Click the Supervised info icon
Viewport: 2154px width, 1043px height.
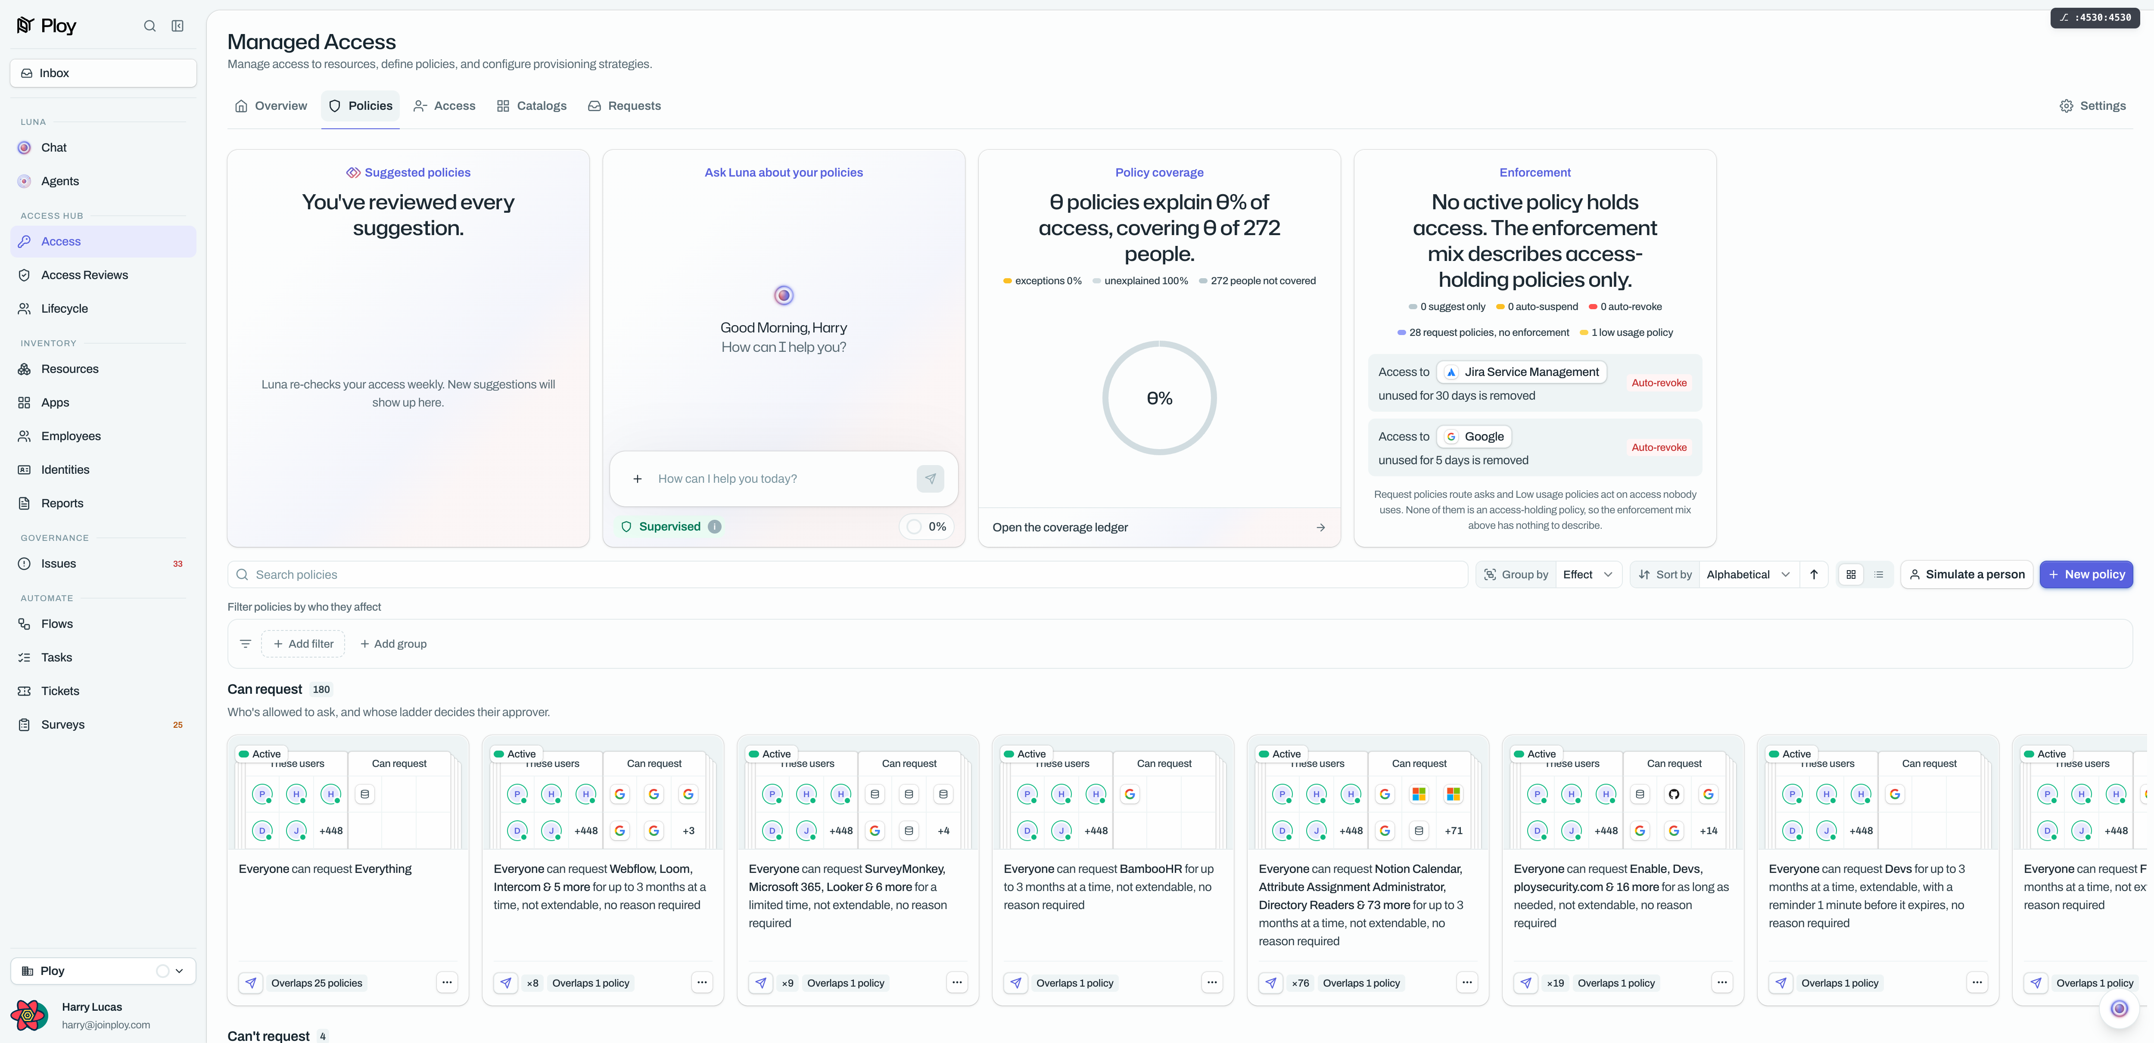pos(715,527)
